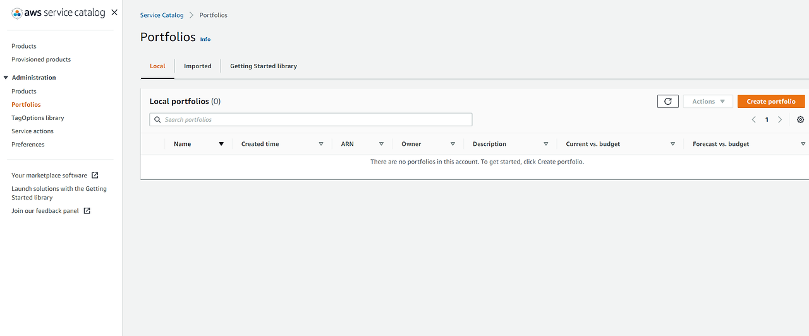Open Administration Products link
Screen dimensions: 809x336
coord(24,92)
